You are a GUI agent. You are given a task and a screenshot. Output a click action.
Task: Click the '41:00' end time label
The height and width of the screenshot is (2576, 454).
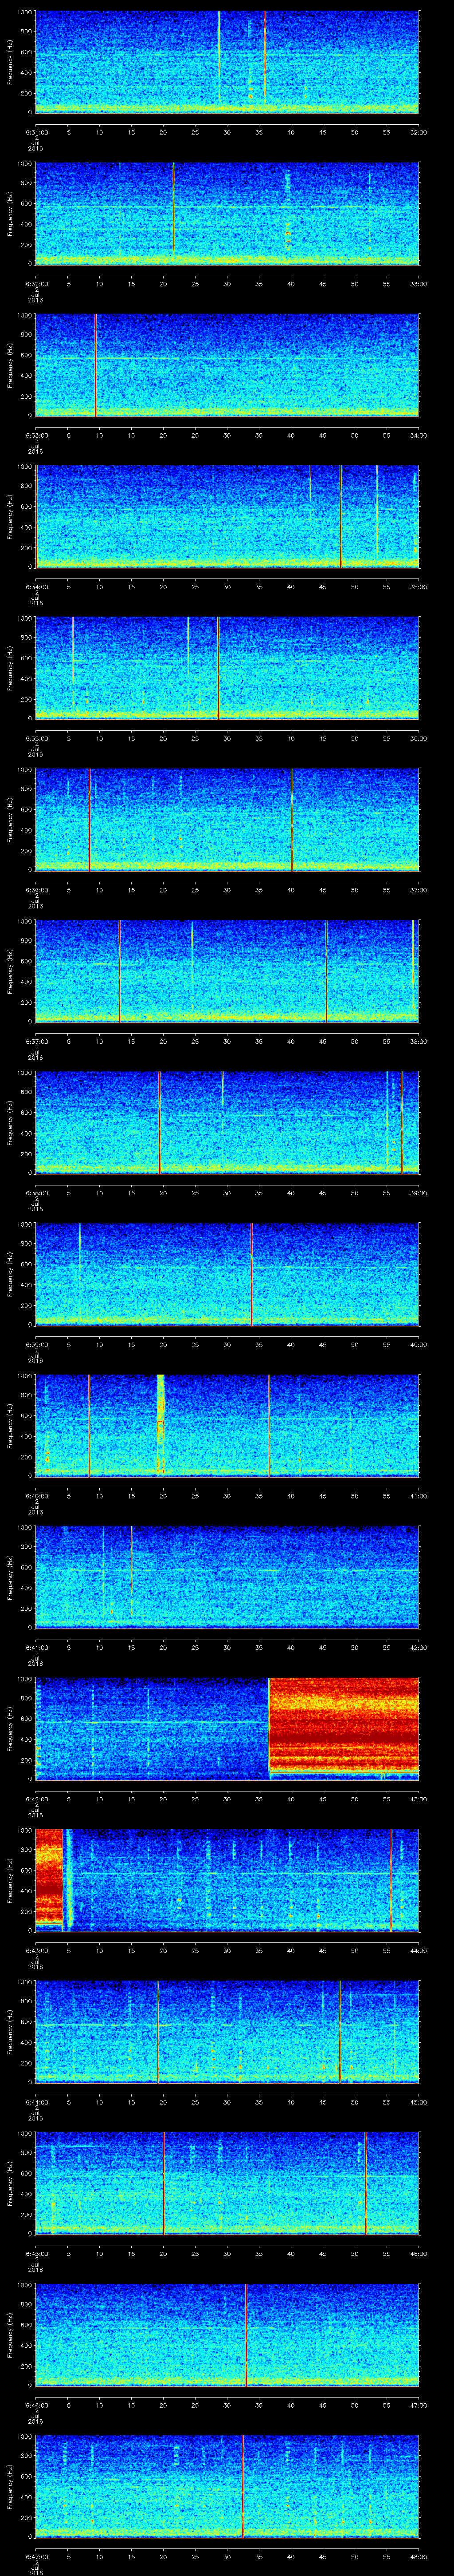pos(418,1495)
